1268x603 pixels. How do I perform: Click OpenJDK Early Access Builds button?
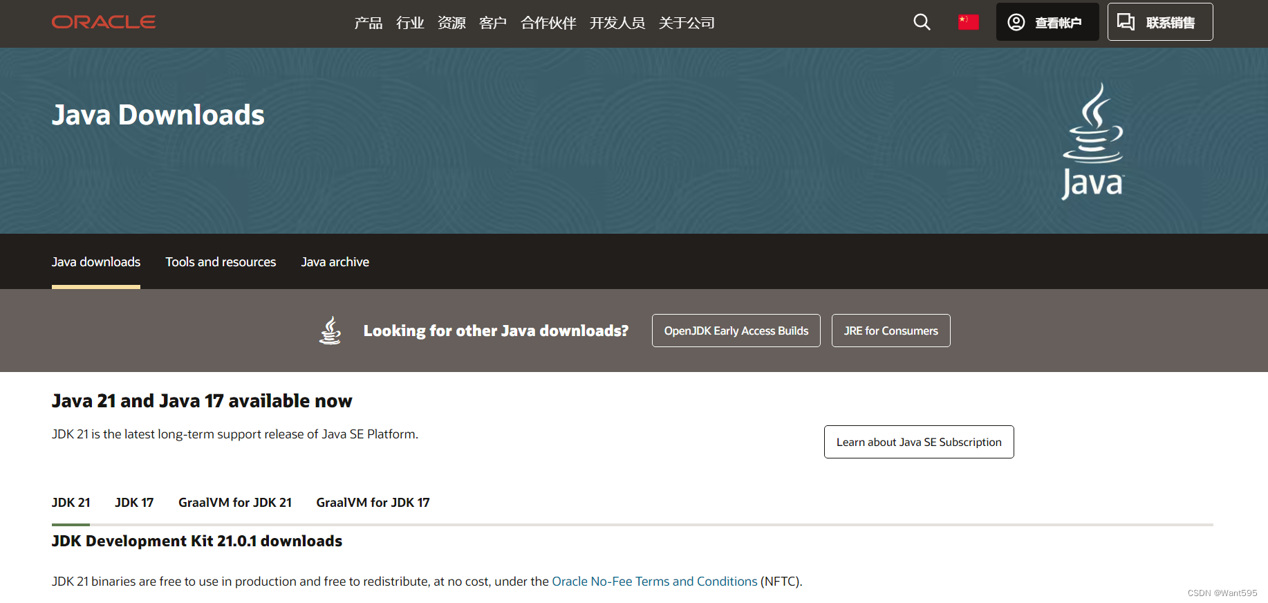coord(736,331)
